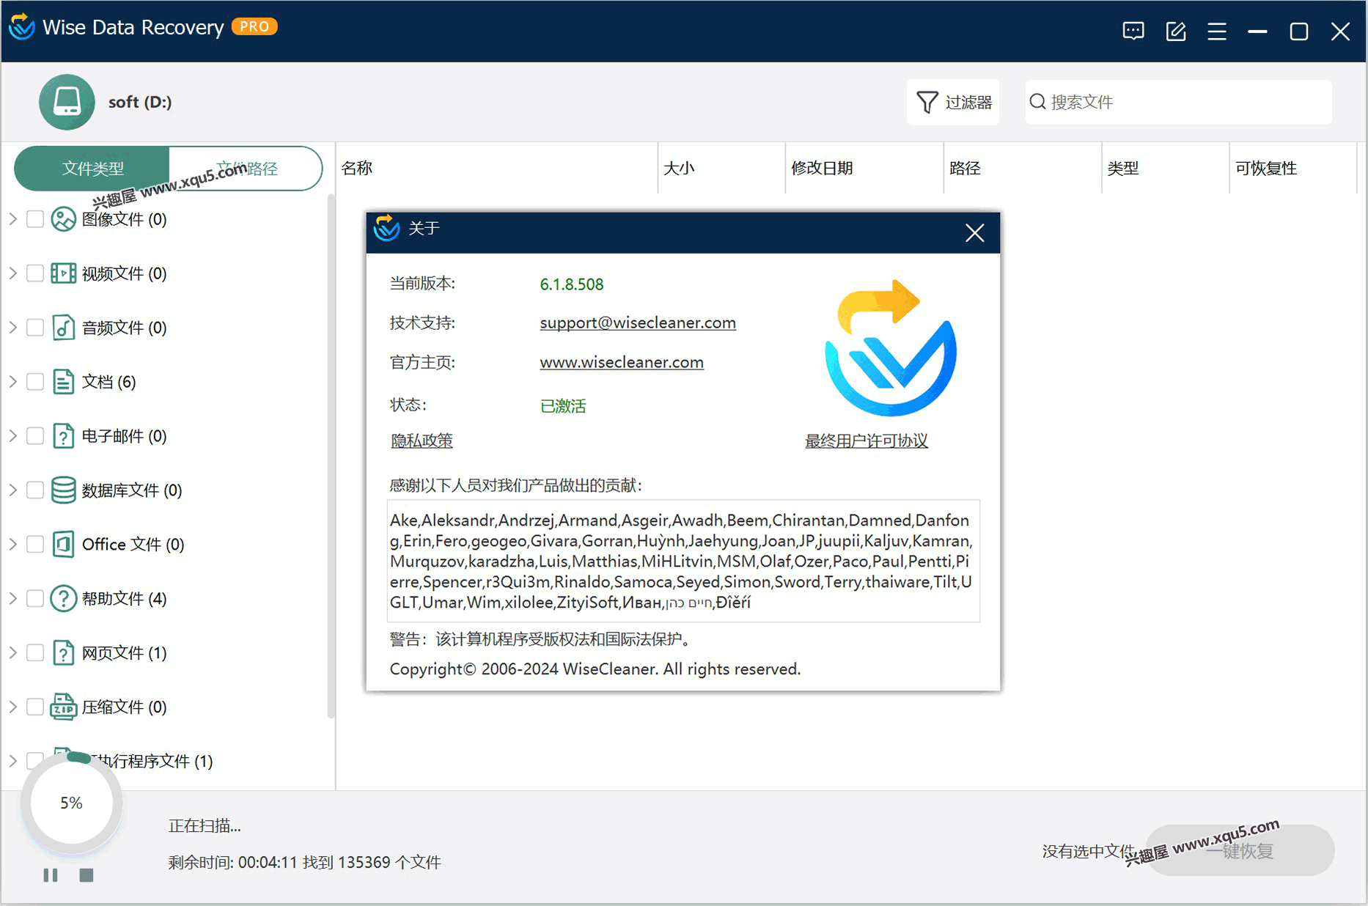Sort by the 可恢复性 column header
The image size is (1368, 906).
click(x=1292, y=169)
